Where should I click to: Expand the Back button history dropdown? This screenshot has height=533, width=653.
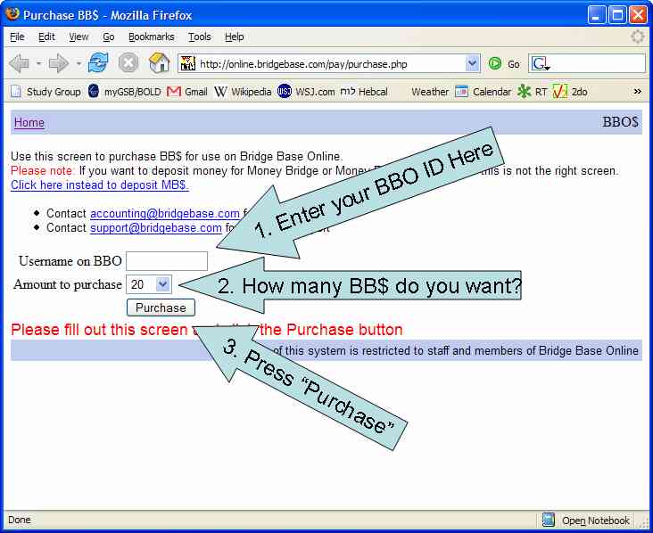tap(38, 64)
